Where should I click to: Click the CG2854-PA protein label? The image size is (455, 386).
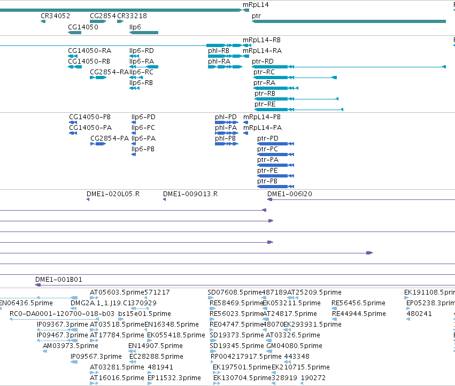pyautogui.click(x=110, y=138)
